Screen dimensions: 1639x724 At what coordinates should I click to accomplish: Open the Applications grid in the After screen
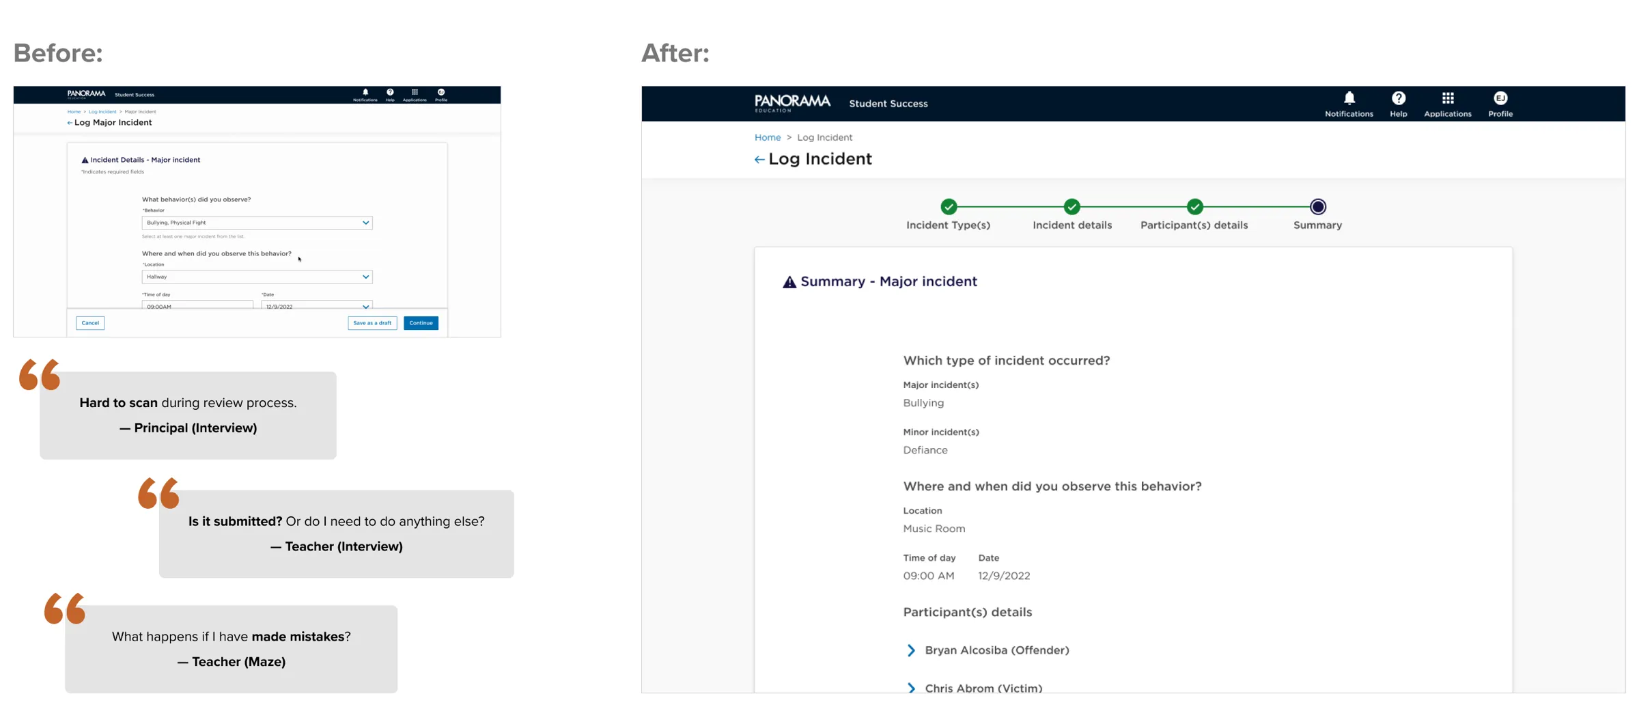[1447, 104]
